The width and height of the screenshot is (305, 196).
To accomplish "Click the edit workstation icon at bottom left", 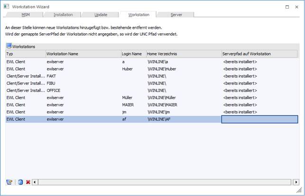I will coord(9,182).
